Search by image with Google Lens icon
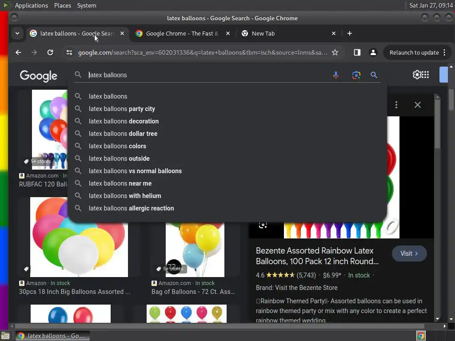The height and width of the screenshot is (341, 455). pos(356,75)
